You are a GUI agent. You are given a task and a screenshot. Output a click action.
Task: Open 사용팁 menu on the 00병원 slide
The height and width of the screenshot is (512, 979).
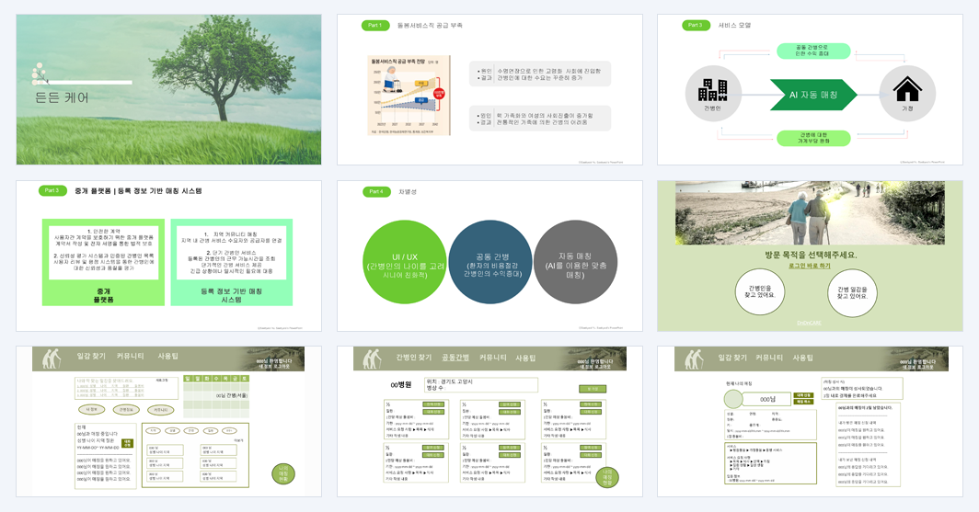[x=525, y=358]
